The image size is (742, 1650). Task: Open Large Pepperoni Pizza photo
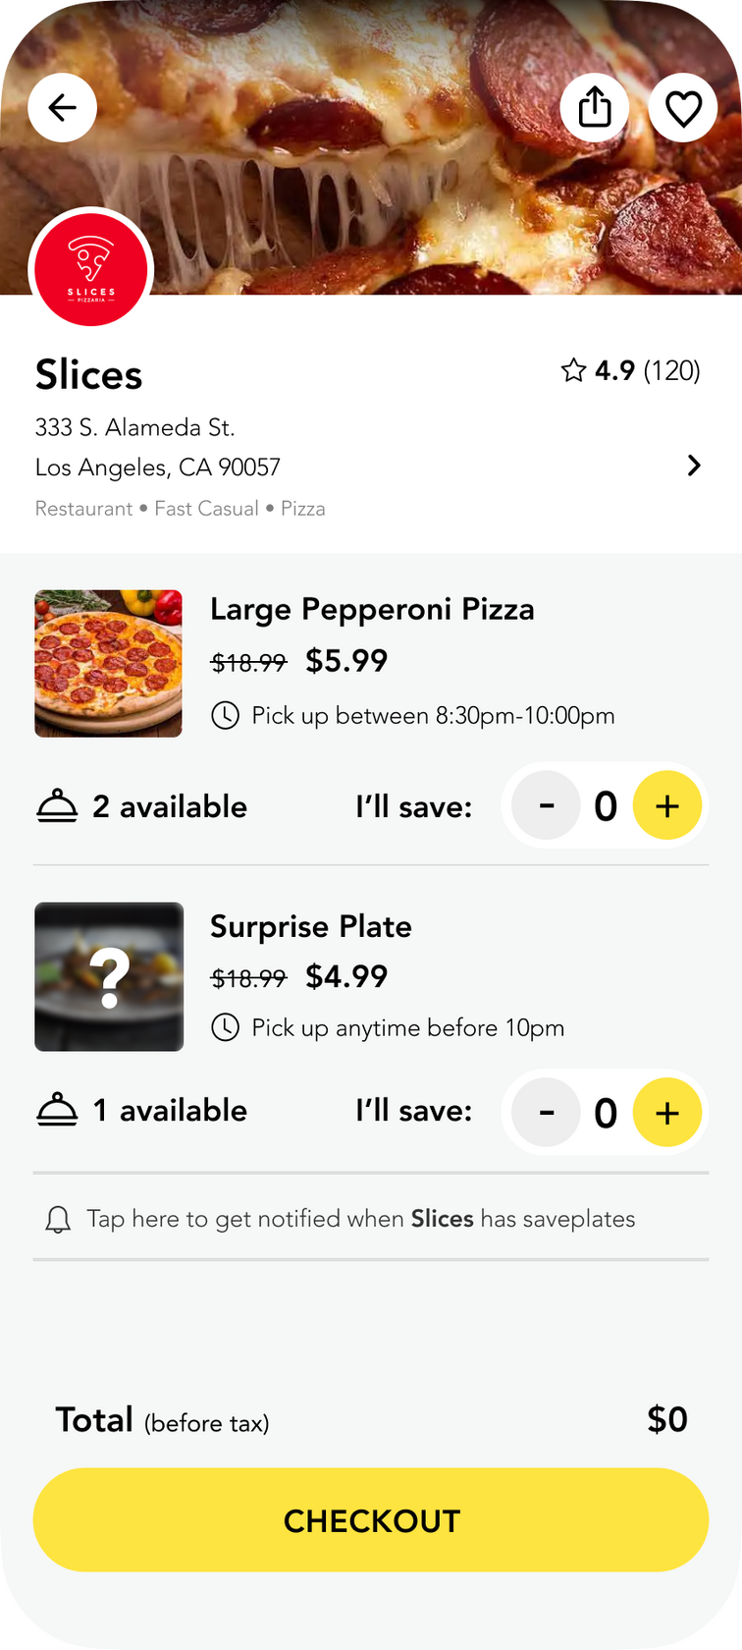pyautogui.click(x=108, y=663)
